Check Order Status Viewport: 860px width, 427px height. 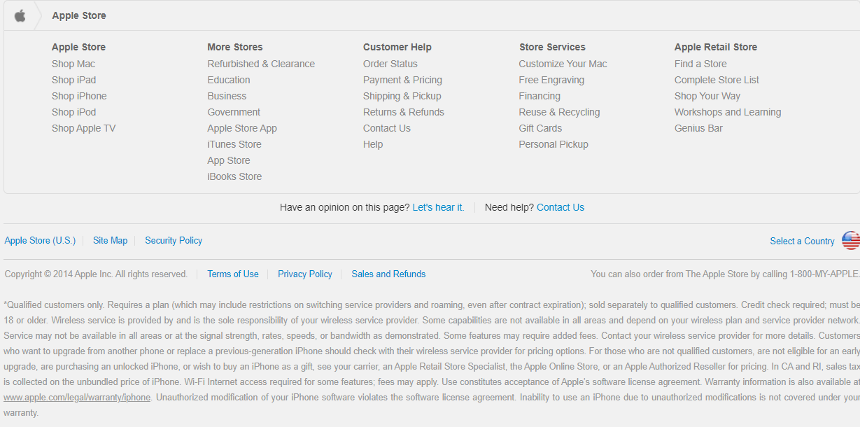pyautogui.click(x=390, y=64)
